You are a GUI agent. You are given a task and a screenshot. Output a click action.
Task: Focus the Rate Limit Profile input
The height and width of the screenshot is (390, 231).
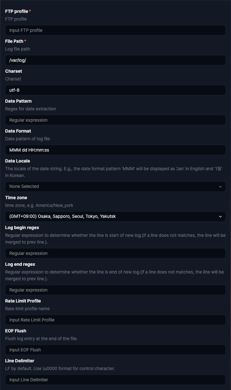tap(116, 320)
